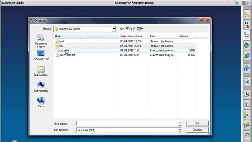Go to Компьютер location
252x142 pixels.
pyautogui.click(x=41, y=87)
